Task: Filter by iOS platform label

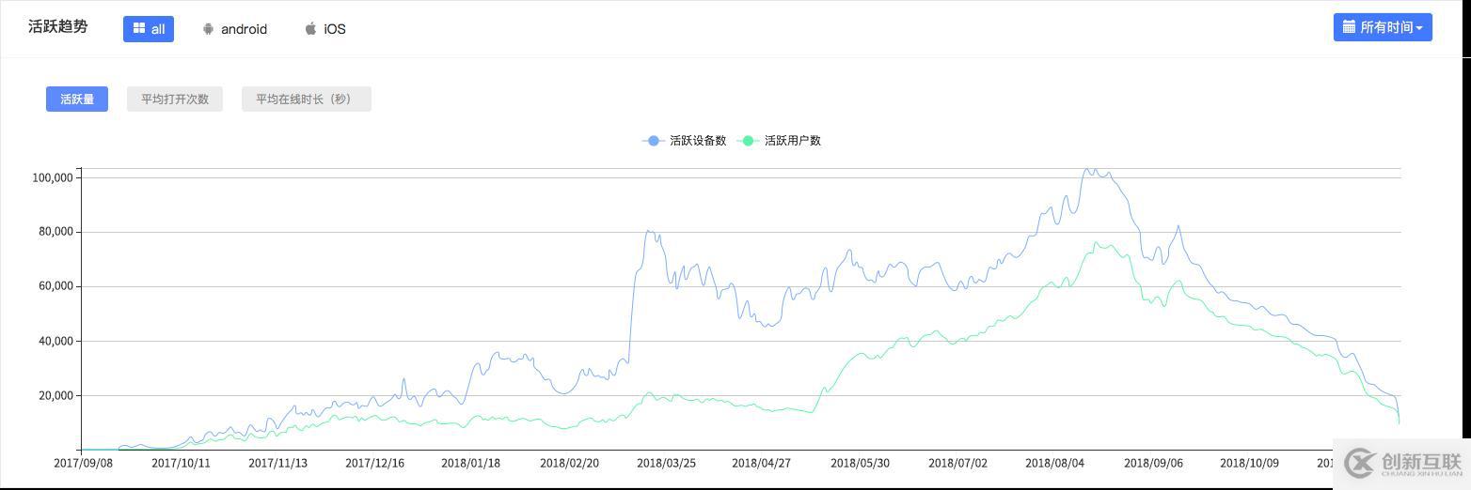Action: (335, 29)
